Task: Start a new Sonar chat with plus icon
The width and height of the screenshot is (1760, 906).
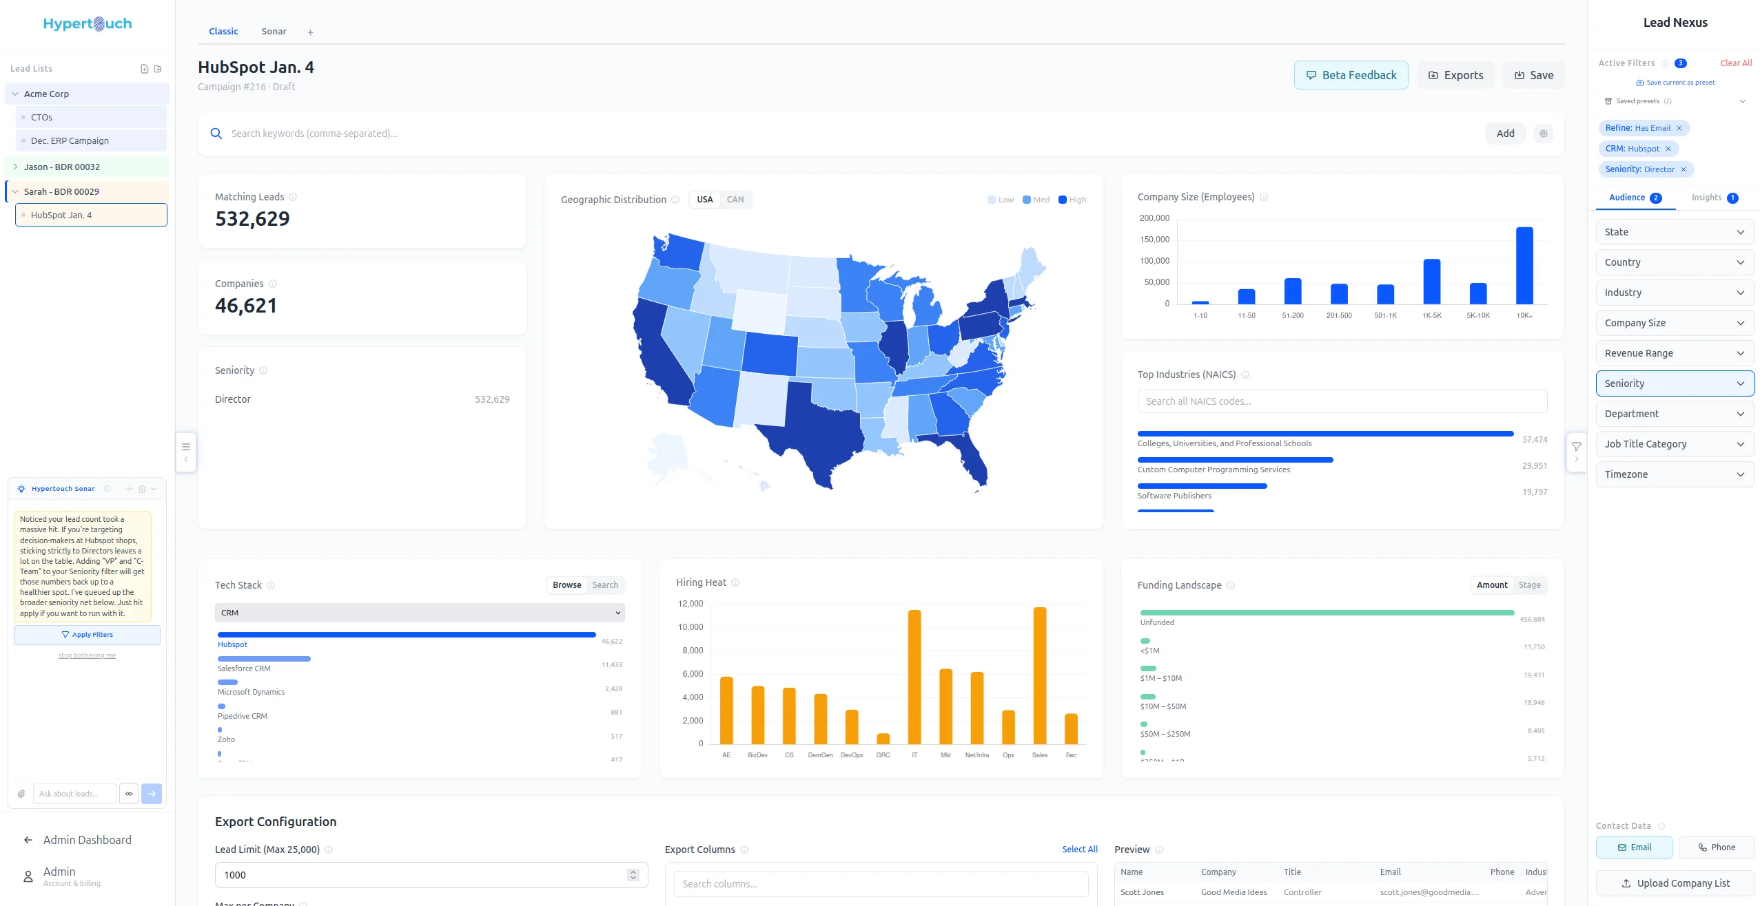Action: click(129, 489)
